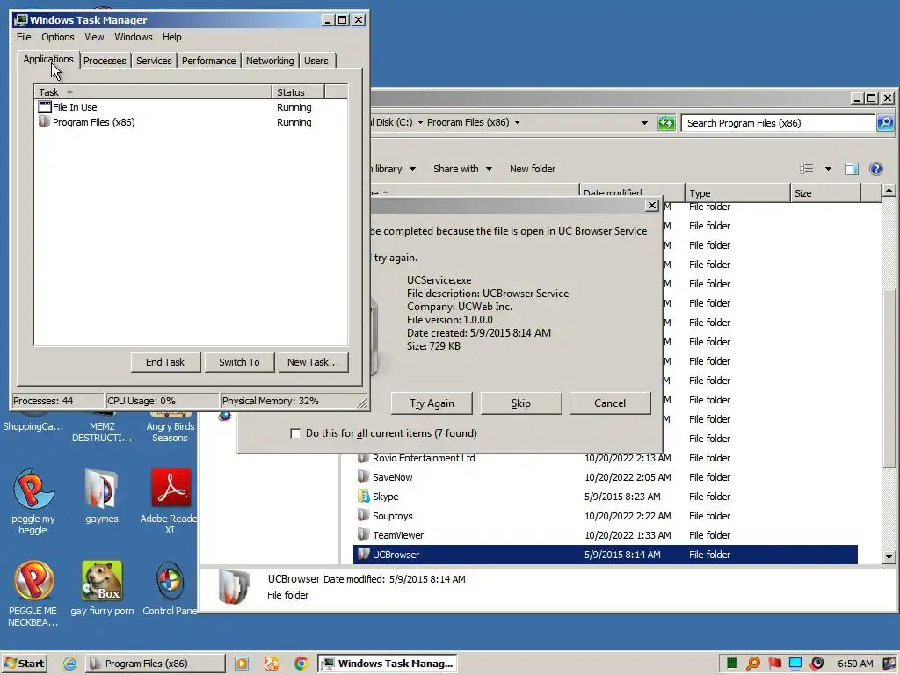Select Program Files (x86) task row
900x675 pixels.
point(191,122)
